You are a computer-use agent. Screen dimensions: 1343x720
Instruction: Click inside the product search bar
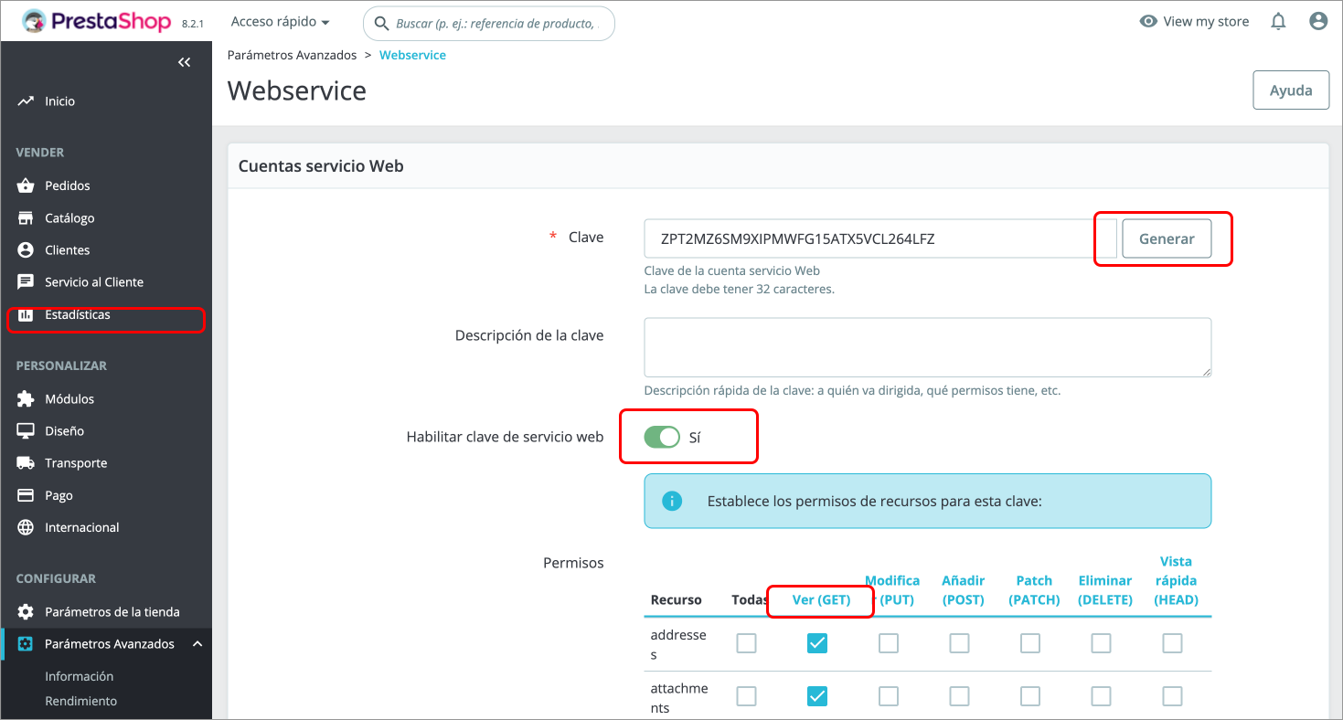pos(488,23)
